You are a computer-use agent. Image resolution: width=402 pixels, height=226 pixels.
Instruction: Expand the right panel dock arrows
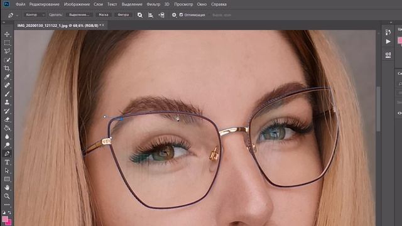tap(391, 23)
